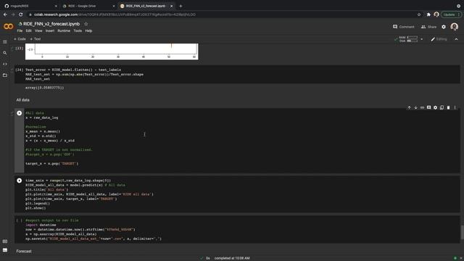Run the 'All data' normalize cell
Image resolution: width=464 pixels, height=261 pixels.
point(20,113)
